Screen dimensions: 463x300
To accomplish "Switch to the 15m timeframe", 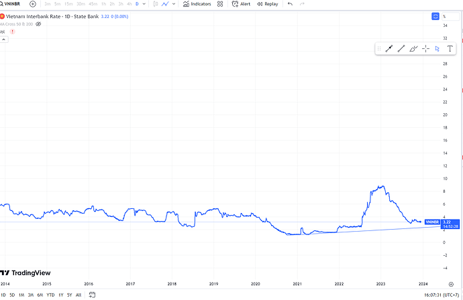I will click(68, 4).
